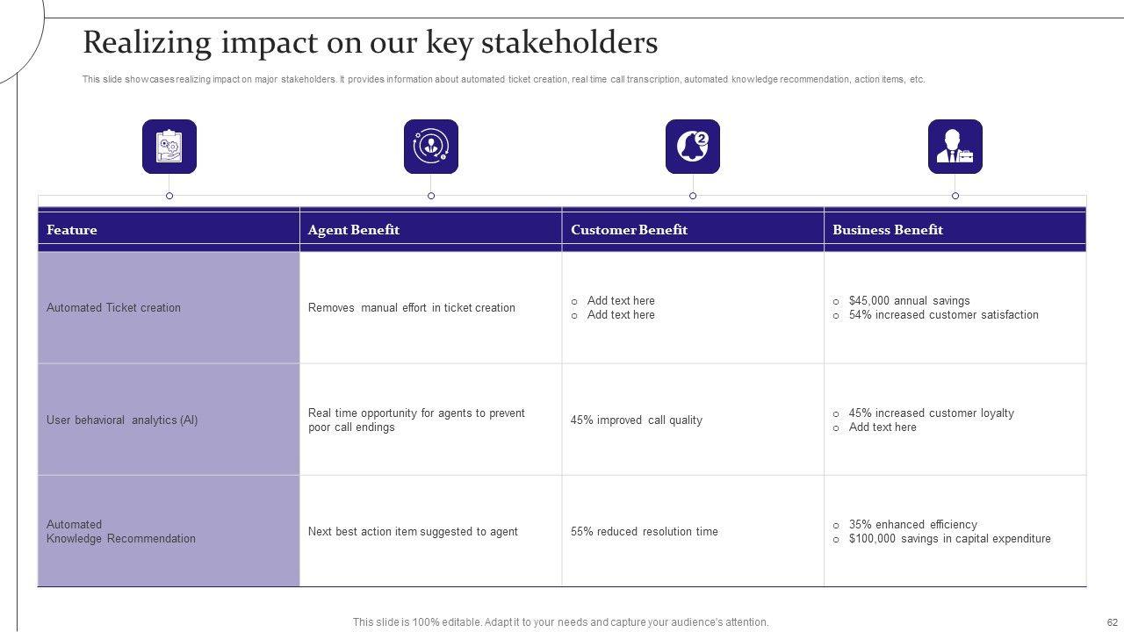Select the "55% reduced resolution time" text
The height and width of the screenshot is (632, 1124).
pos(644,532)
